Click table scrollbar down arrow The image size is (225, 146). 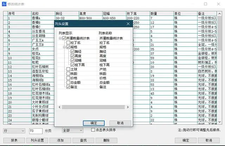coord(219,122)
